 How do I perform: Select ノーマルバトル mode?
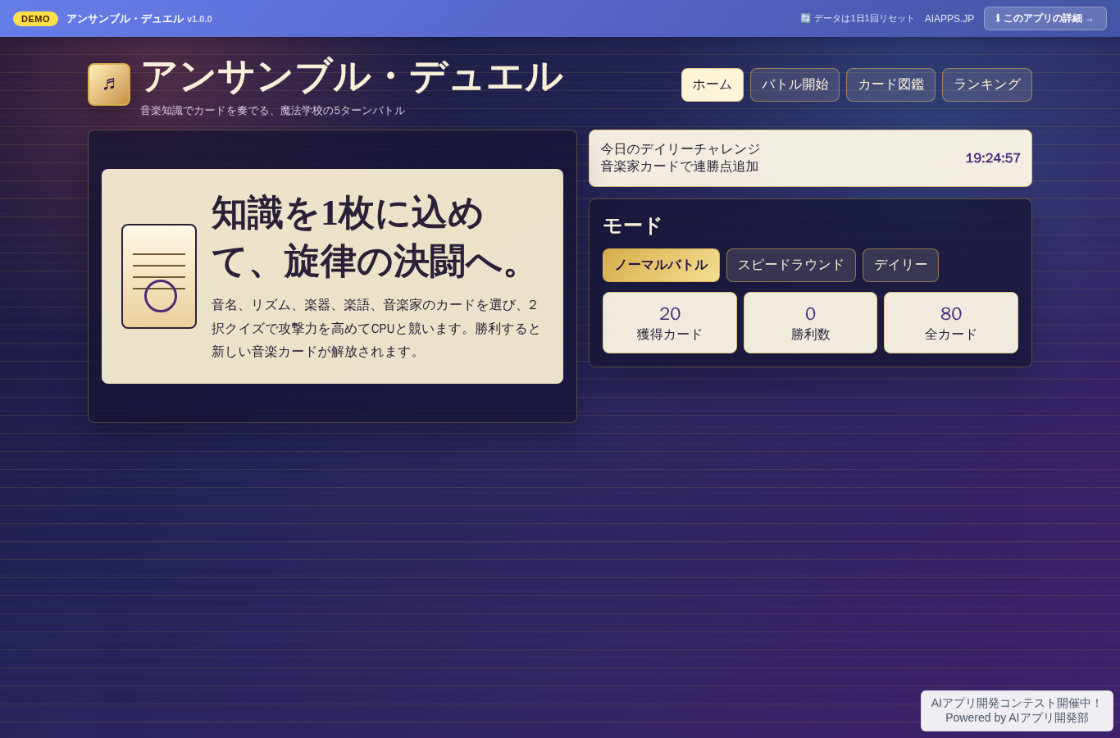(x=661, y=265)
